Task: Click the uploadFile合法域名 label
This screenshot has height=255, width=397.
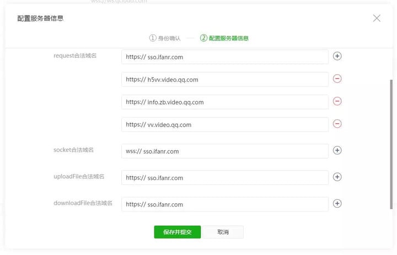Action: coord(79,177)
